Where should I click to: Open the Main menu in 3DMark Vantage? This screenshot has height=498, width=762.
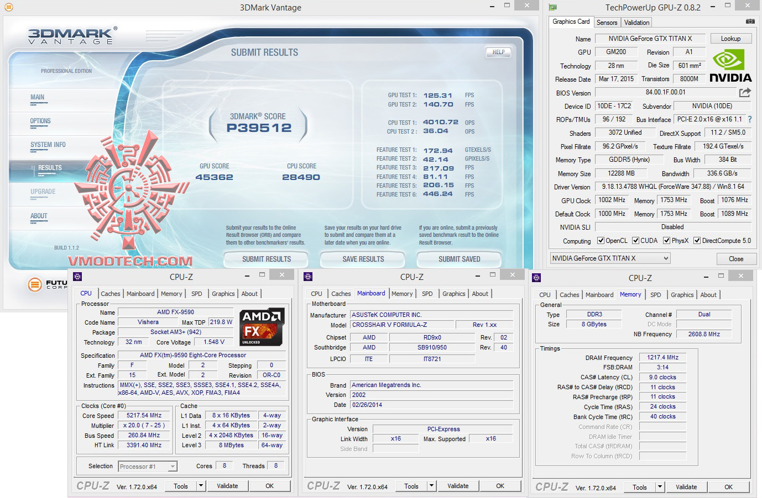click(38, 97)
